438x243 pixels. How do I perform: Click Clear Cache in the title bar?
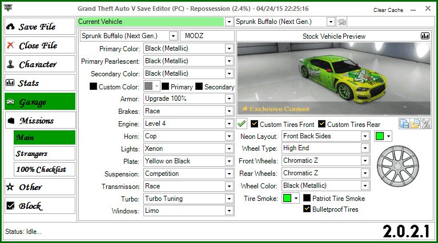click(x=388, y=10)
